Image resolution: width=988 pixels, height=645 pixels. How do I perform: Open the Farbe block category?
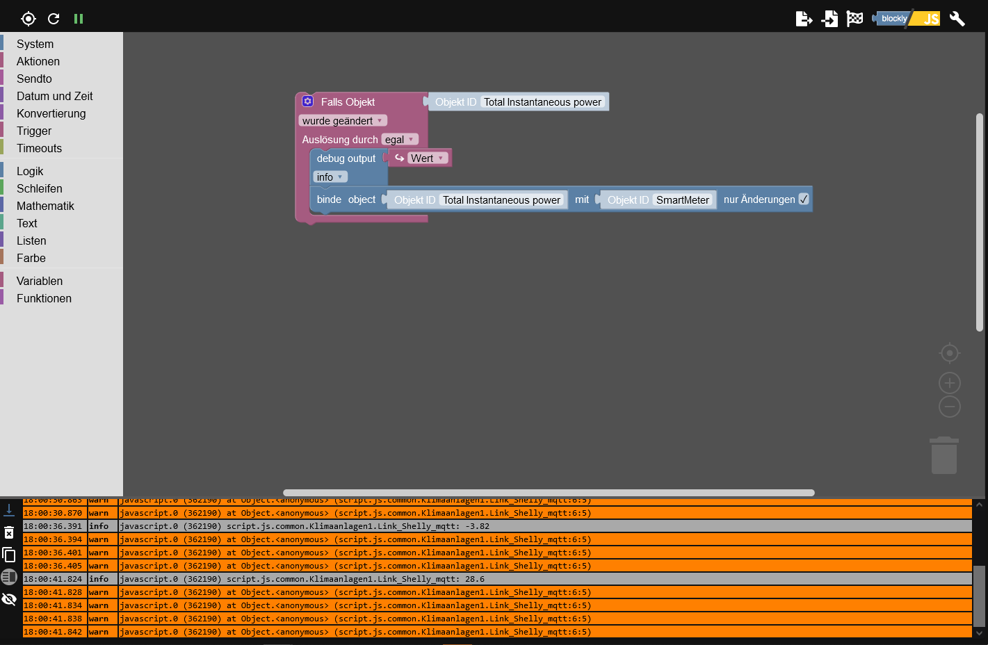click(x=61, y=258)
